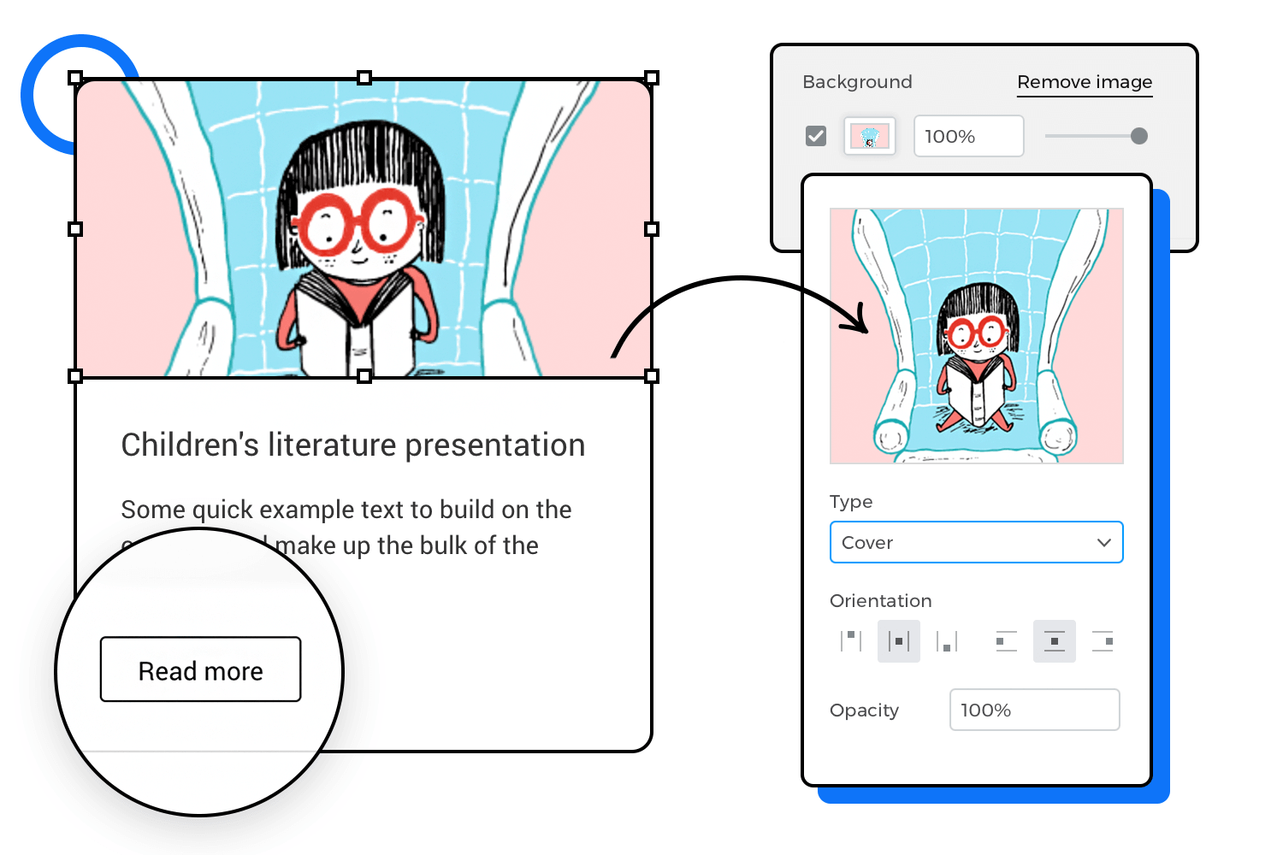Align background image to horizontal center
This screenshot has height=855, width=1283.
coord(1055,641)
